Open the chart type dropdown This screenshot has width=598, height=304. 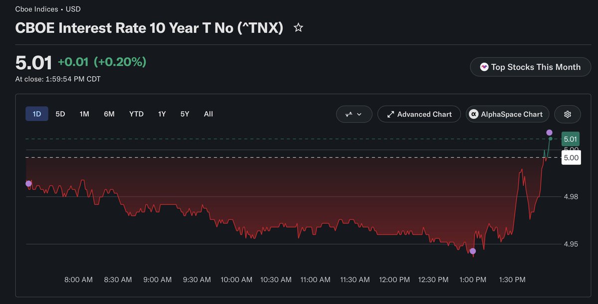pos(354,114)
